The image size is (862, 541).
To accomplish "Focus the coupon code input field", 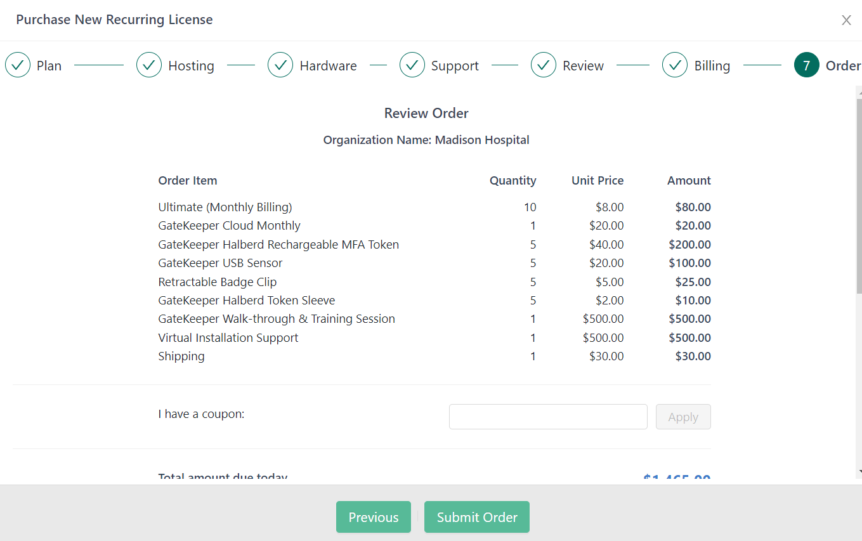I will [x=548, y=417].
